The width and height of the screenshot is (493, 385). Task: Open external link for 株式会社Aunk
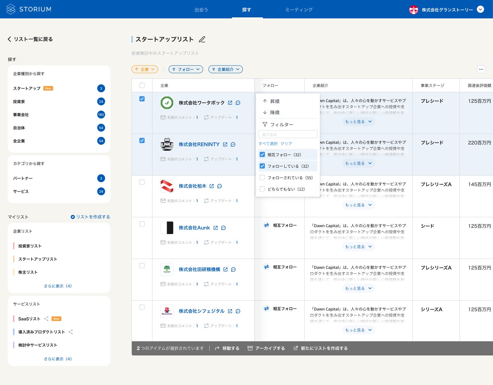click(x=216, y=228)
